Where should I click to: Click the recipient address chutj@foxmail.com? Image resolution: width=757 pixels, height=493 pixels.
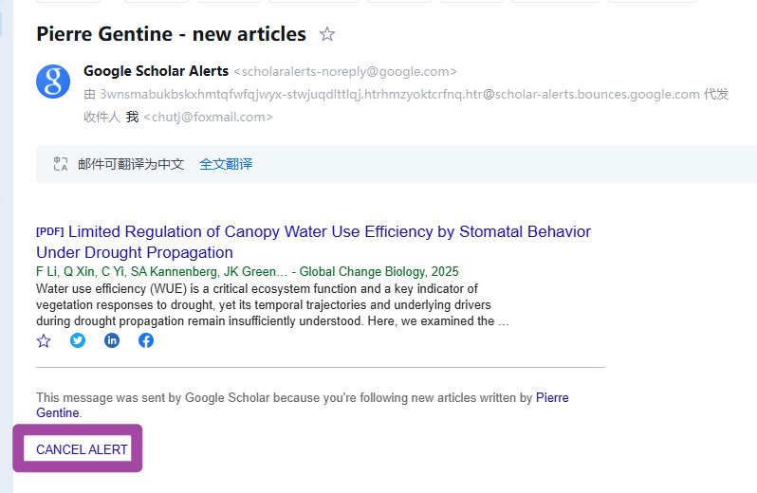point(208,118)
